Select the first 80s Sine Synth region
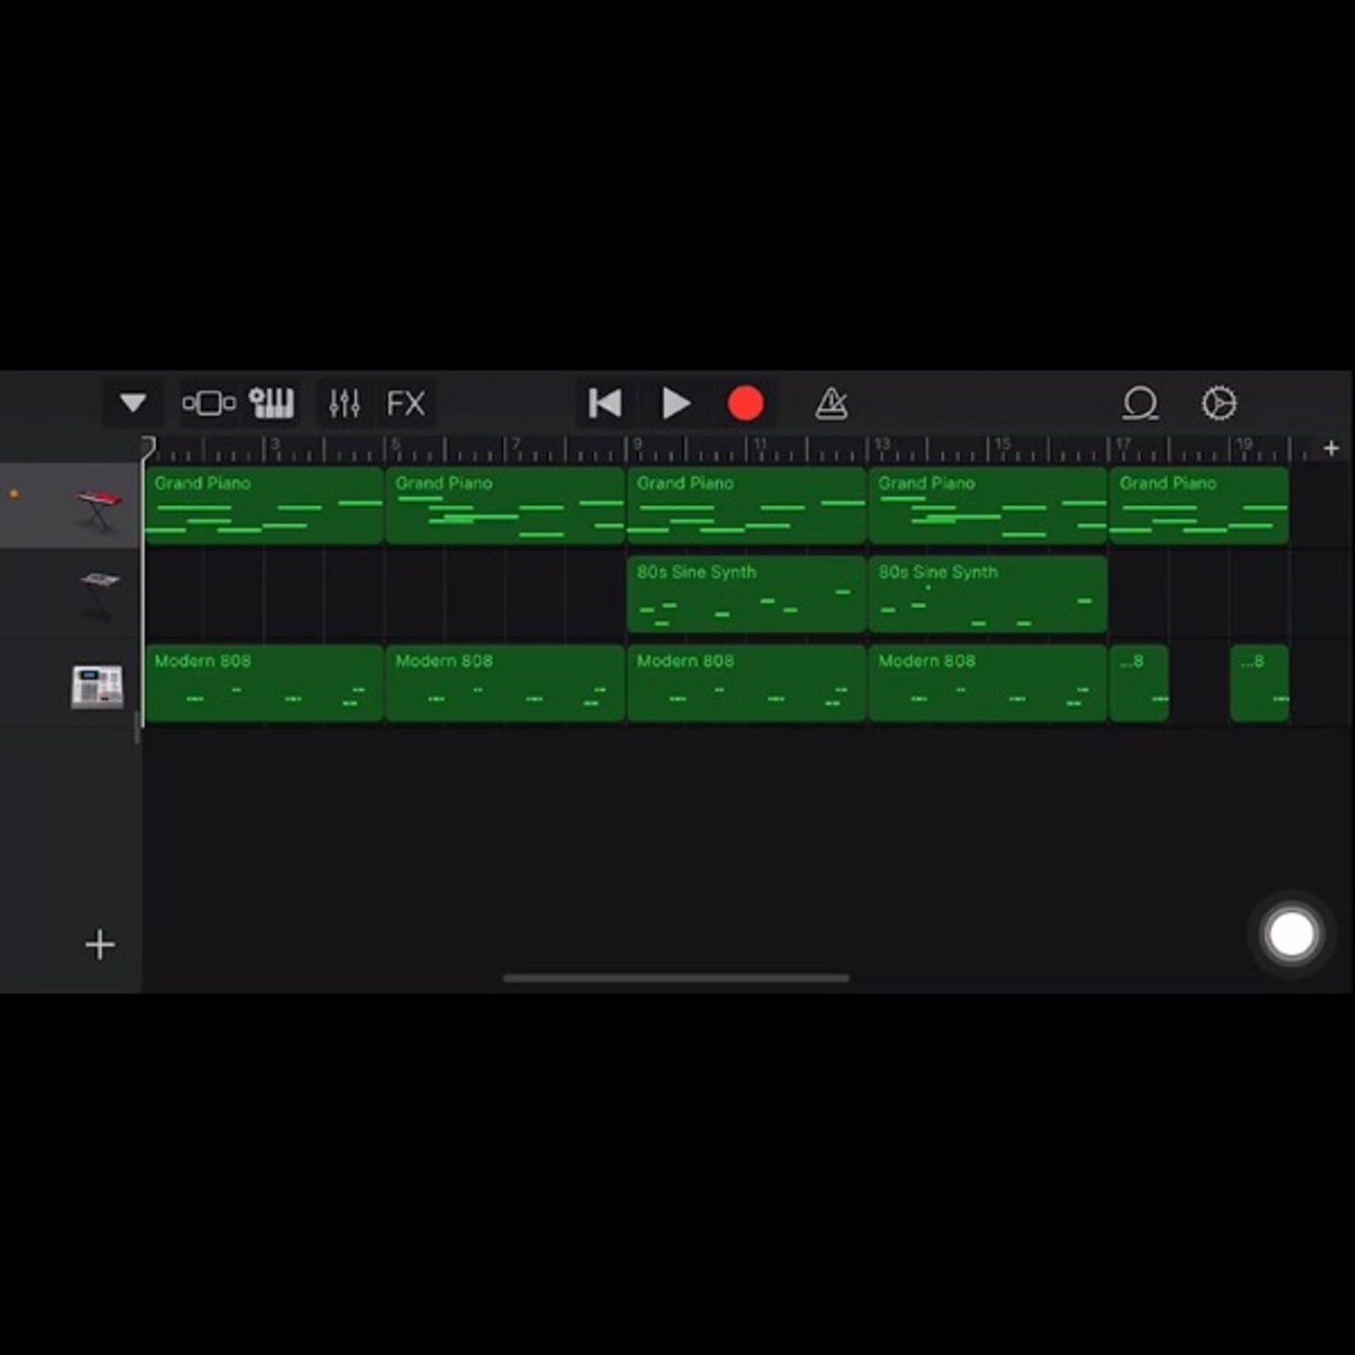1355x1355 pixels. coord(746,594)
